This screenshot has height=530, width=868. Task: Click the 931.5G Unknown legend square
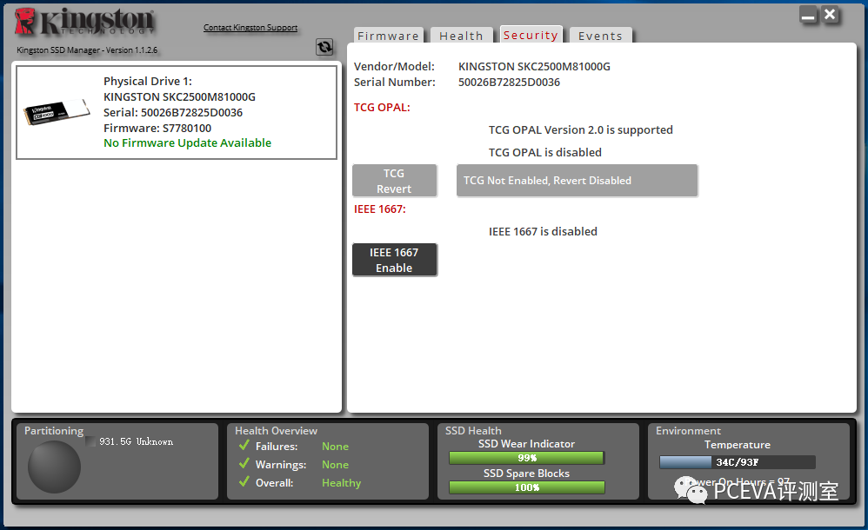(x=90, y=441)
